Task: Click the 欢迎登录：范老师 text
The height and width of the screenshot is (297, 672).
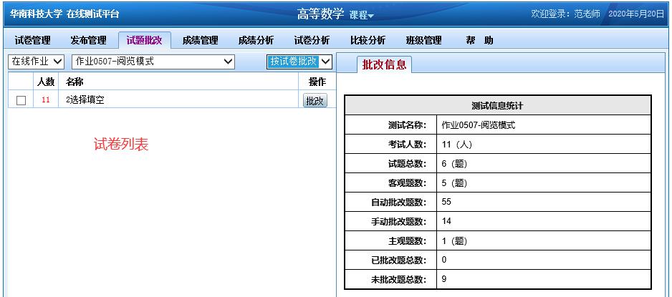Action: click(566, 14)
